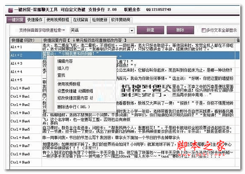Open the 在线留言 tab
245x174 pixels.
coord(81,20)
